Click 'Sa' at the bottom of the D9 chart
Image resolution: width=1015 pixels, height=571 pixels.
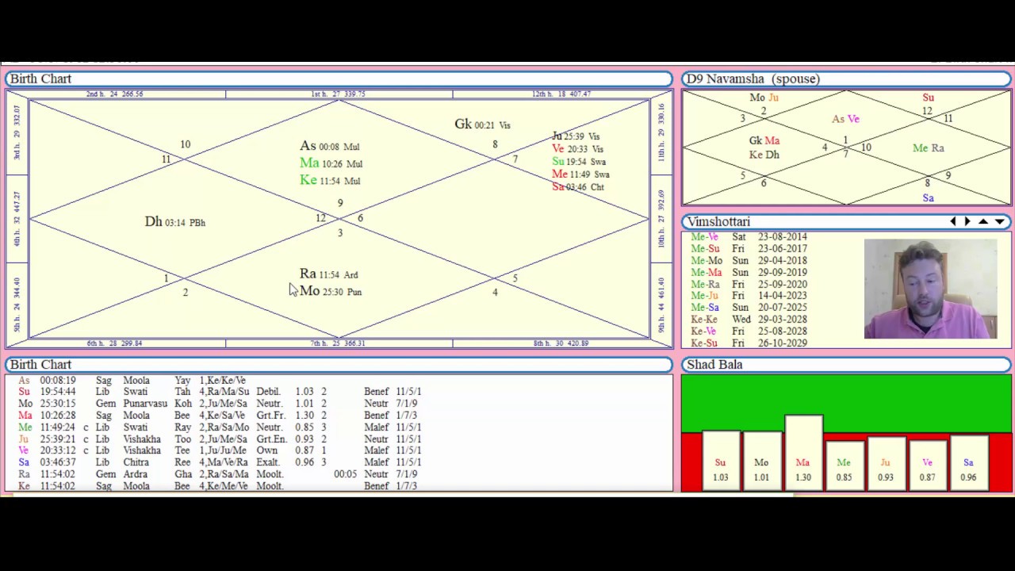(928, 197)
